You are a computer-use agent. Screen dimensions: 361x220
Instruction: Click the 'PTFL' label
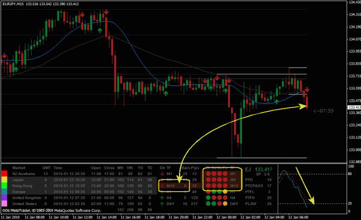250,192
